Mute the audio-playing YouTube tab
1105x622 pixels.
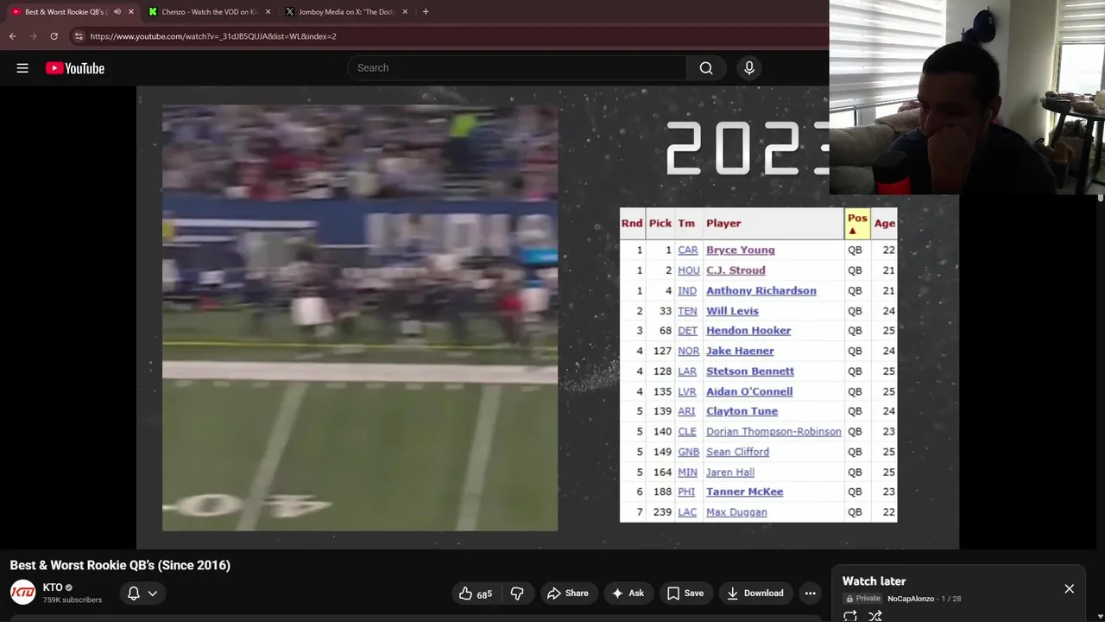tap(117, 12)
